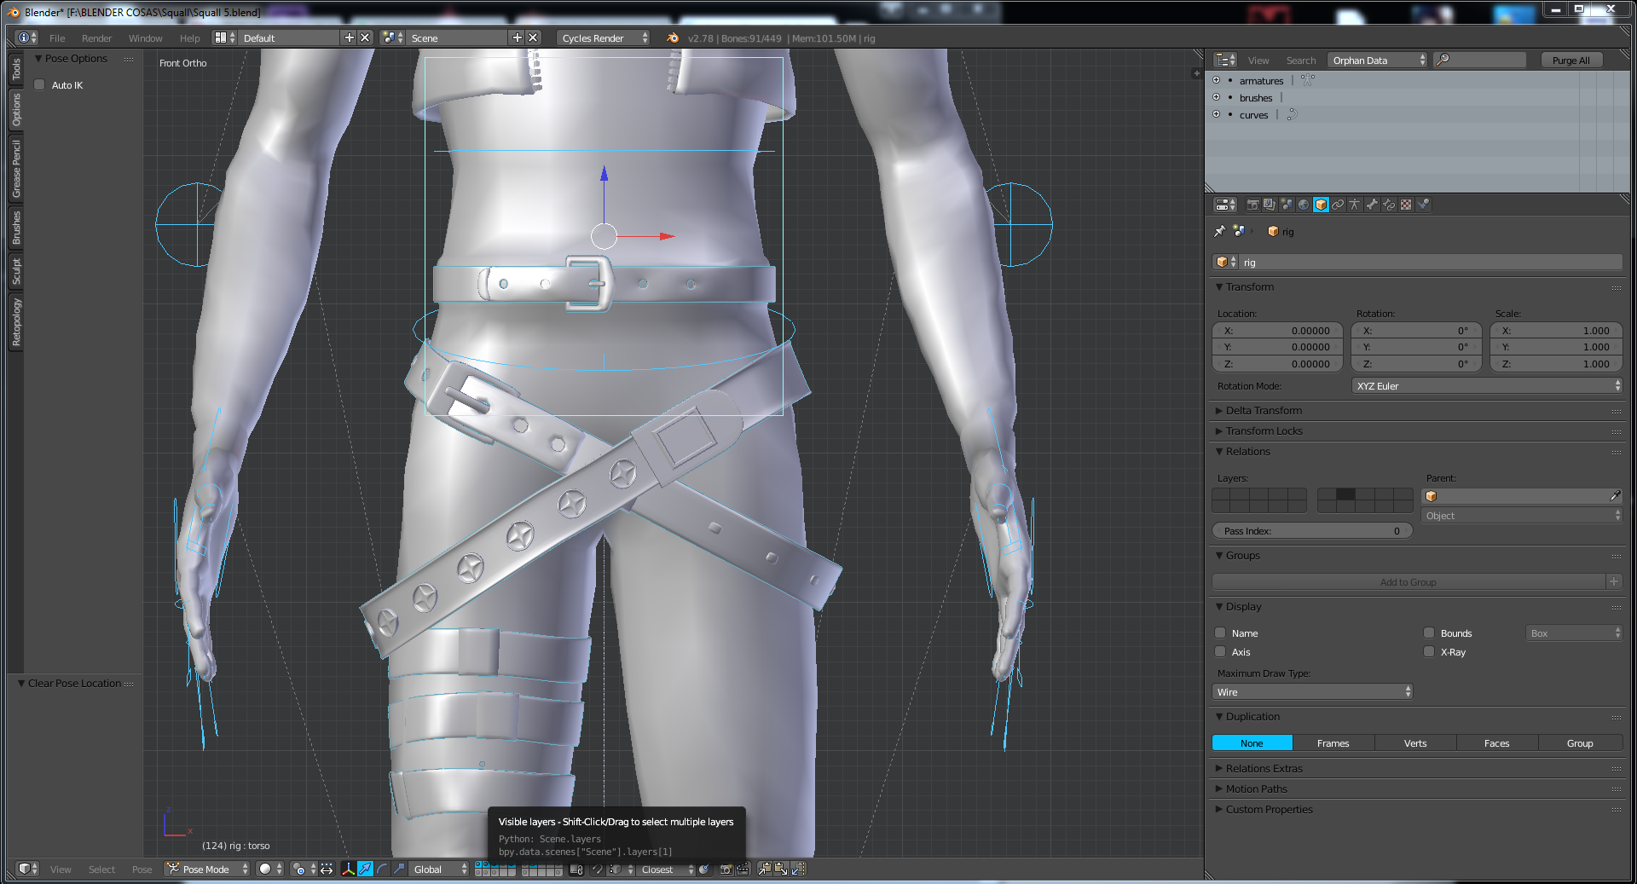The width and height of the screenshot is (1637, 884).
Task: Open the Physics properties tab
Action: click(x=1423, y=205)
